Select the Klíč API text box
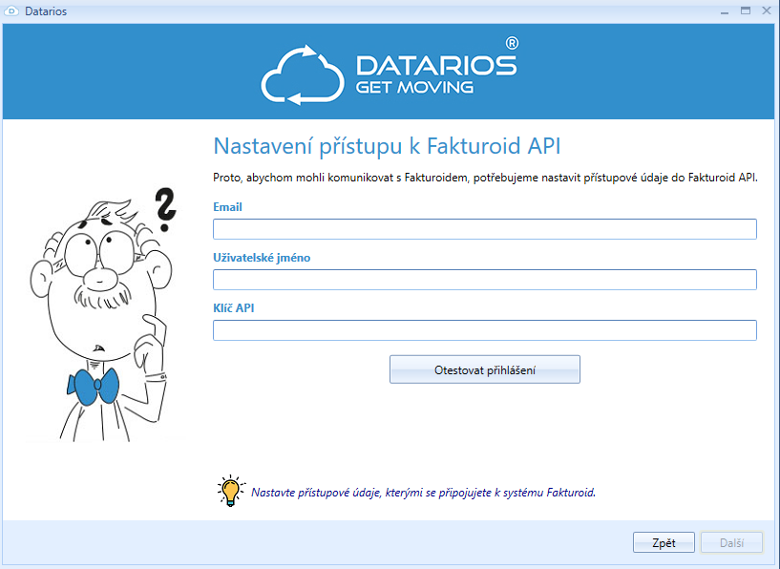This screenshot has width=780, height=569. tap(484, 330)
